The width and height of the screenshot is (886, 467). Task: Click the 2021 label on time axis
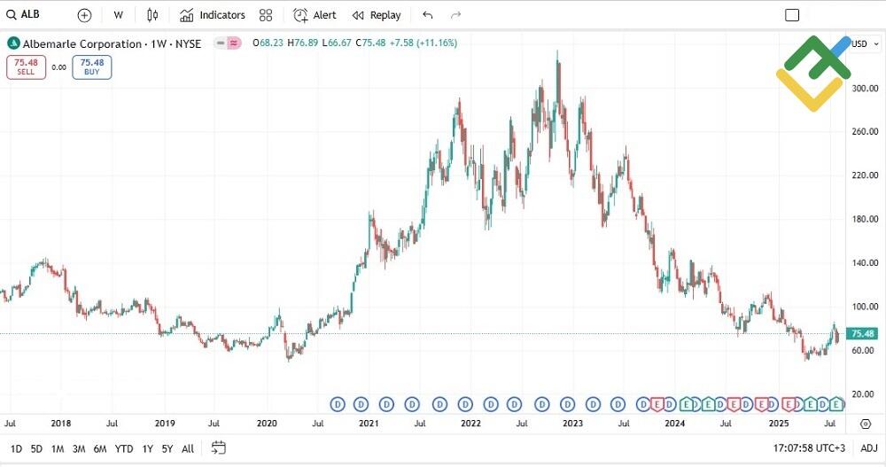pos(369,424)
